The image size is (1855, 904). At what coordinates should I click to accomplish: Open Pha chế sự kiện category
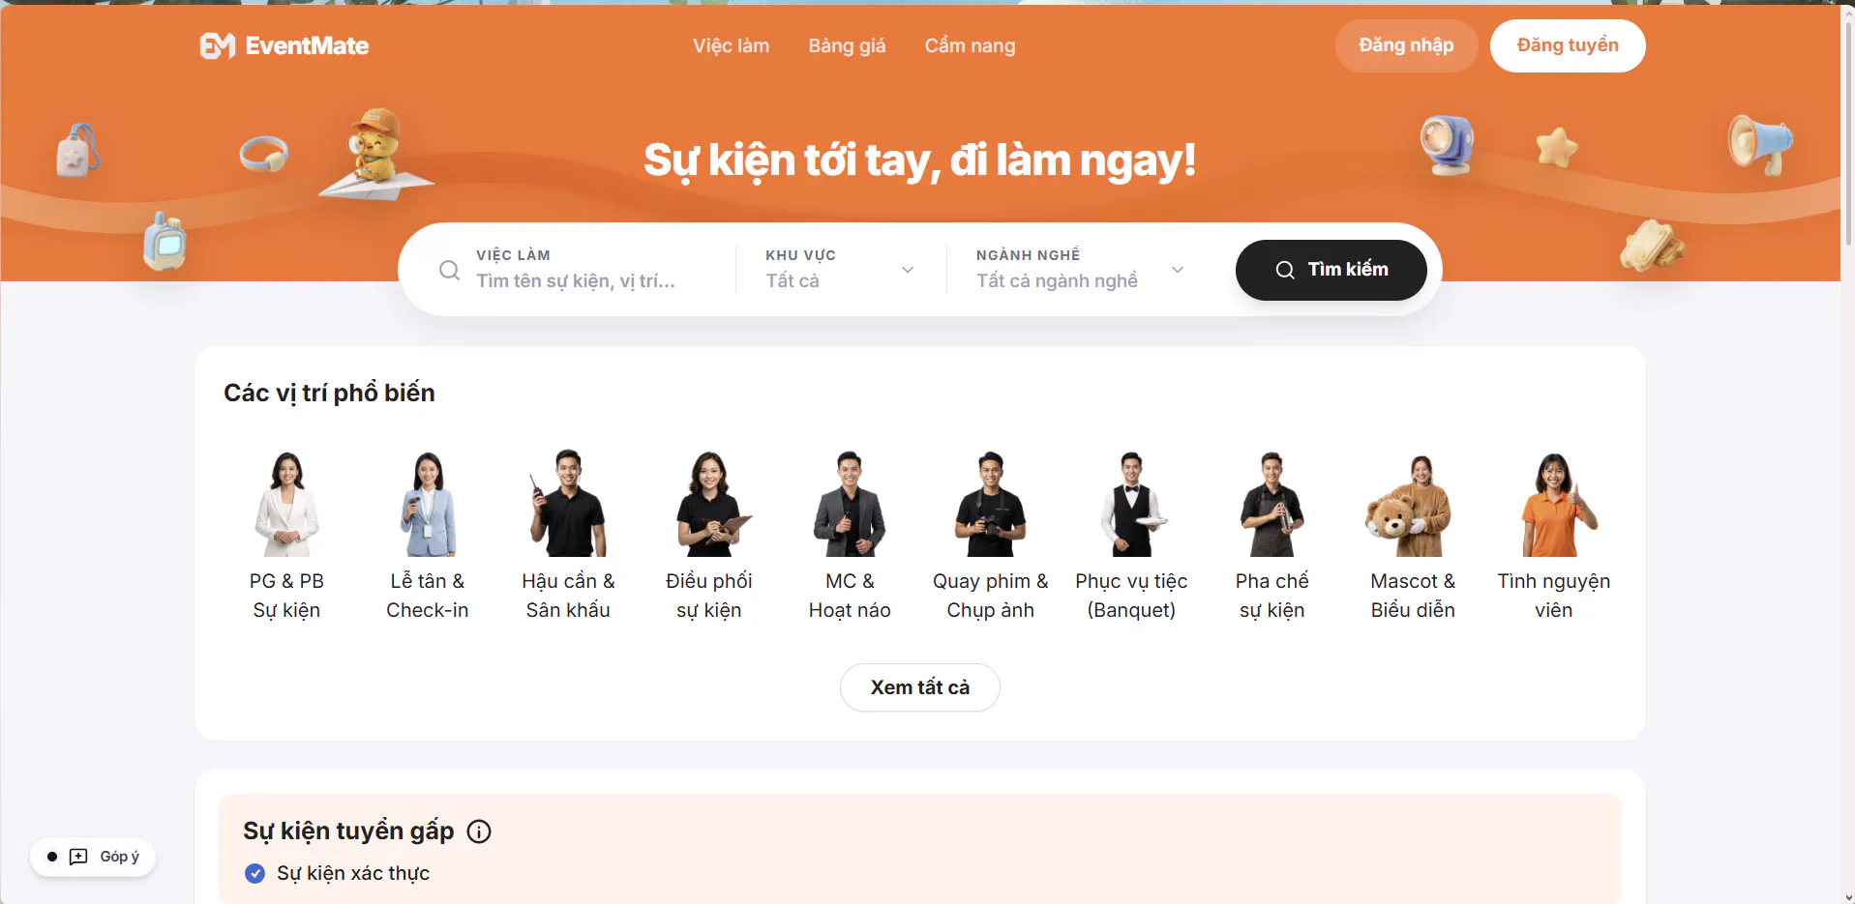coord(1272,537)
